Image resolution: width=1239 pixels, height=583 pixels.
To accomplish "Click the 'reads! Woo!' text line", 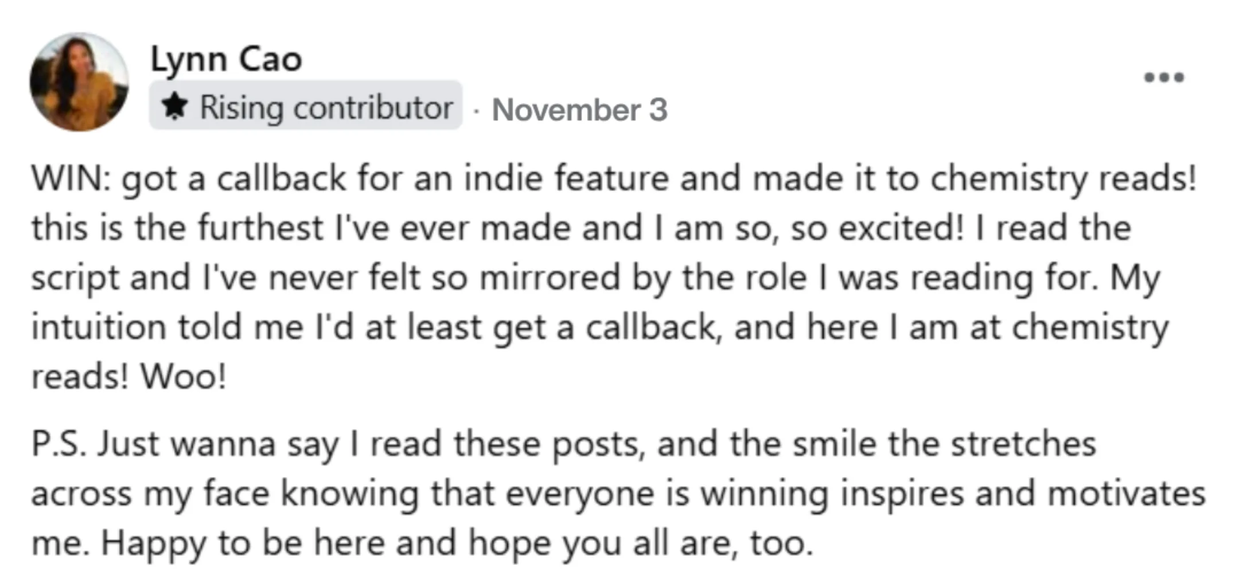I will tap(129, 377).
